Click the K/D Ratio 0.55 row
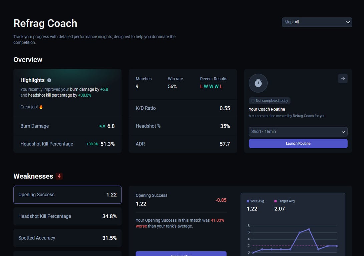The height and width of the screenshot is (256, 364). (183, 108)
